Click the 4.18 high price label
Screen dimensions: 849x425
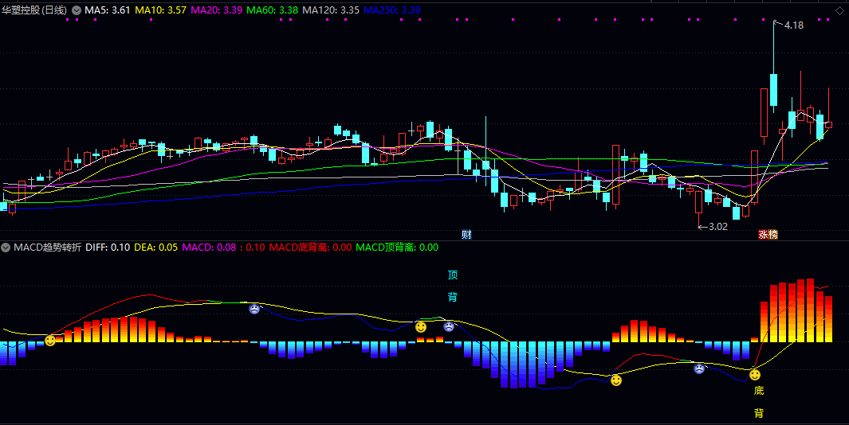click(793, 25)
